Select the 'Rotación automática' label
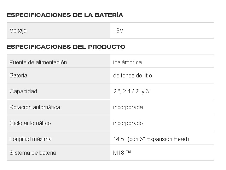Screen dimensions: 226x170 [x=35, y=107]
